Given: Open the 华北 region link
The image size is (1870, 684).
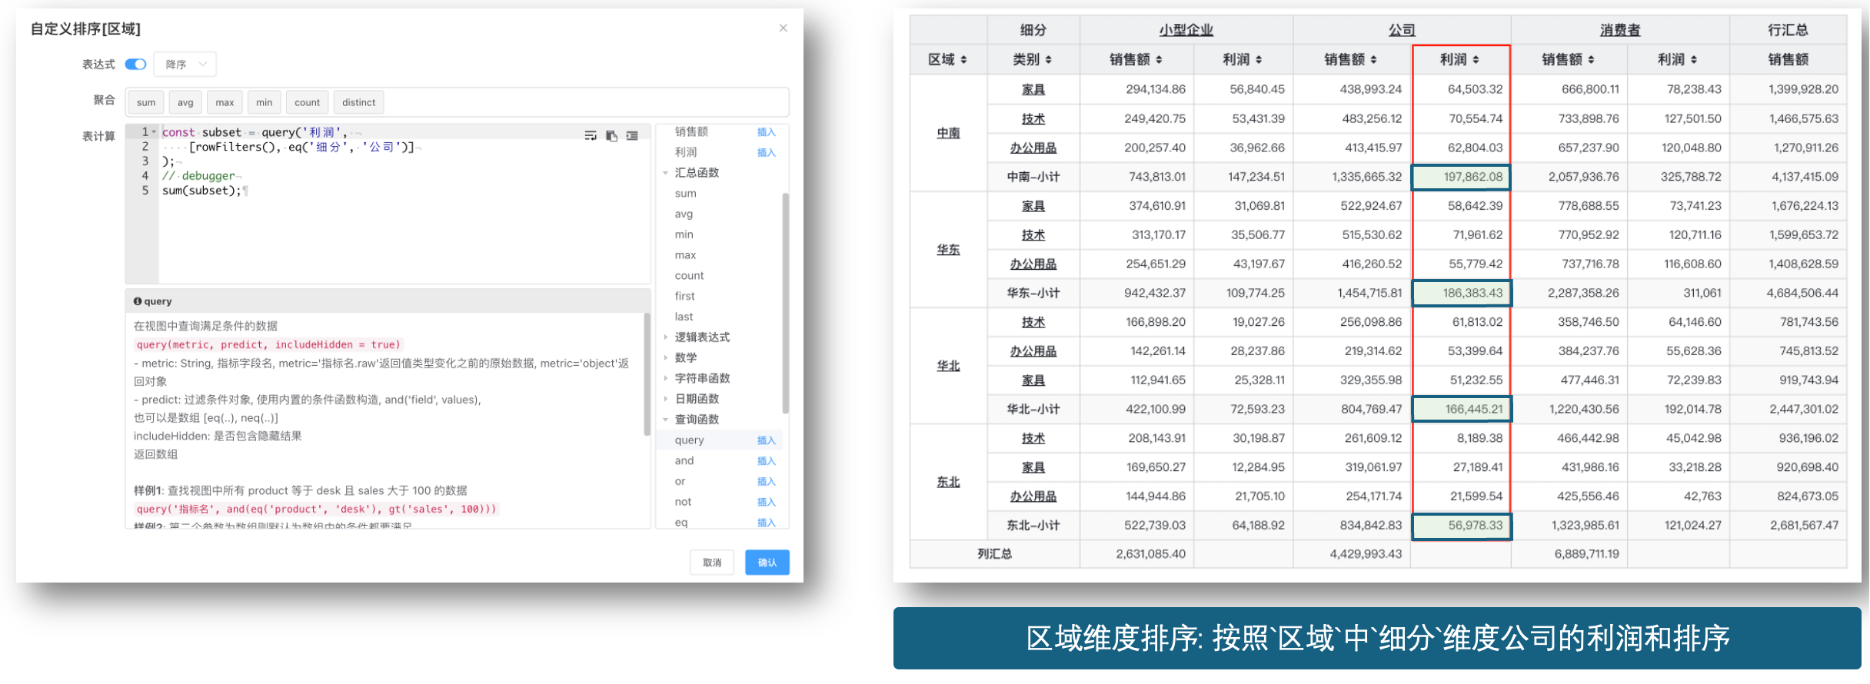Looking at the screenshot, I should [948, 366].
